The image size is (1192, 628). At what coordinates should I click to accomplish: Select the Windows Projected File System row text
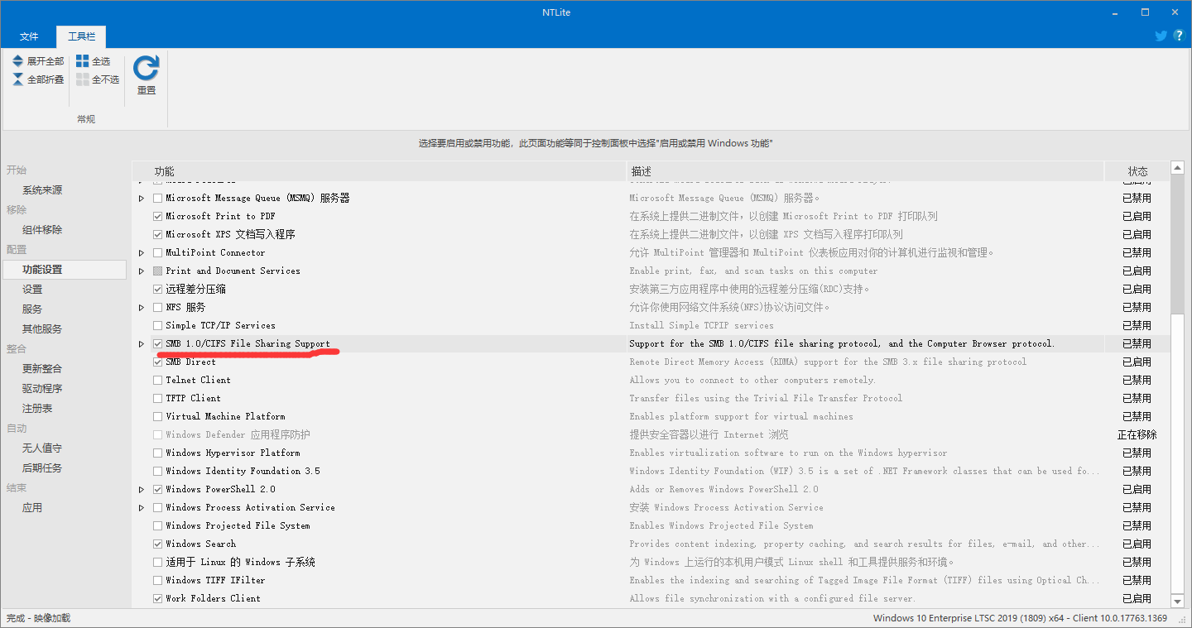pos(238,526)
